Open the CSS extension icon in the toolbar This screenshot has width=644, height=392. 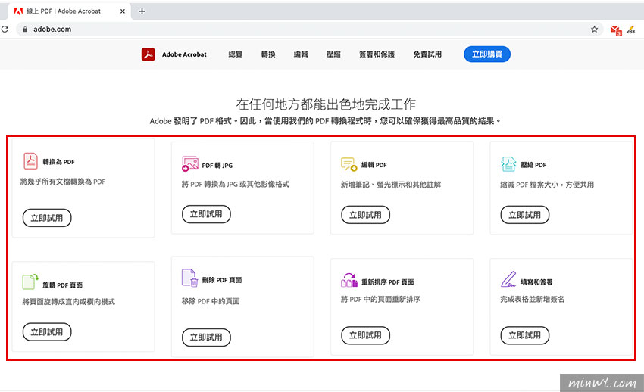(x=631, y=30)
